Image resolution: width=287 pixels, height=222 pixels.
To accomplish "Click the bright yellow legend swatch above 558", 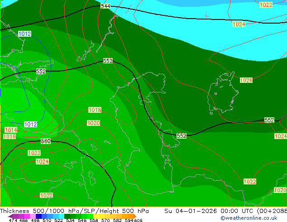I will (x=96, y=216).
